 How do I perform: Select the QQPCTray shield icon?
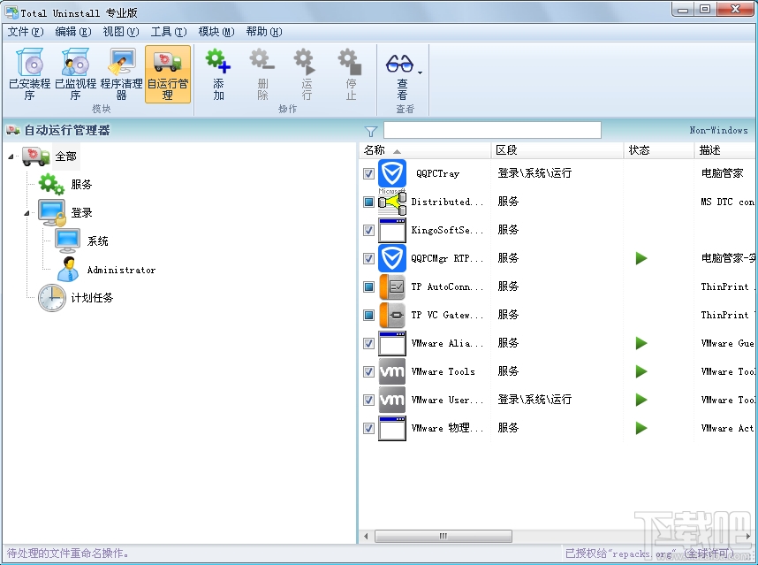391,173
